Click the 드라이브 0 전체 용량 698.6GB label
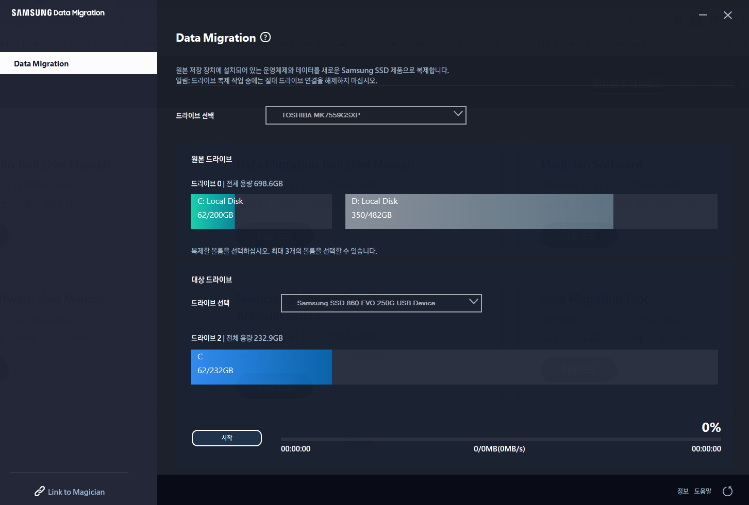The height and width of the screenshot is (505, 749). tap(237, 184)
